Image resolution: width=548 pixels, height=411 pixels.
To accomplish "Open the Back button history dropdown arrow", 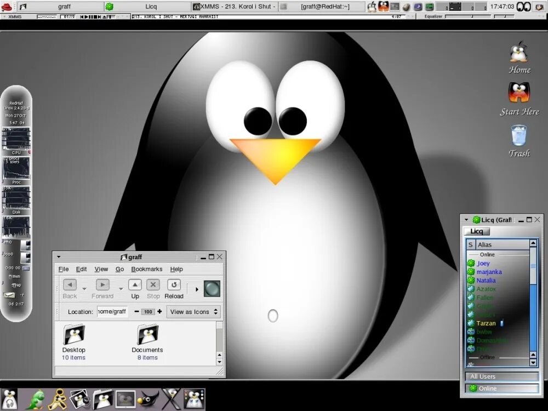I will (84, 289).
